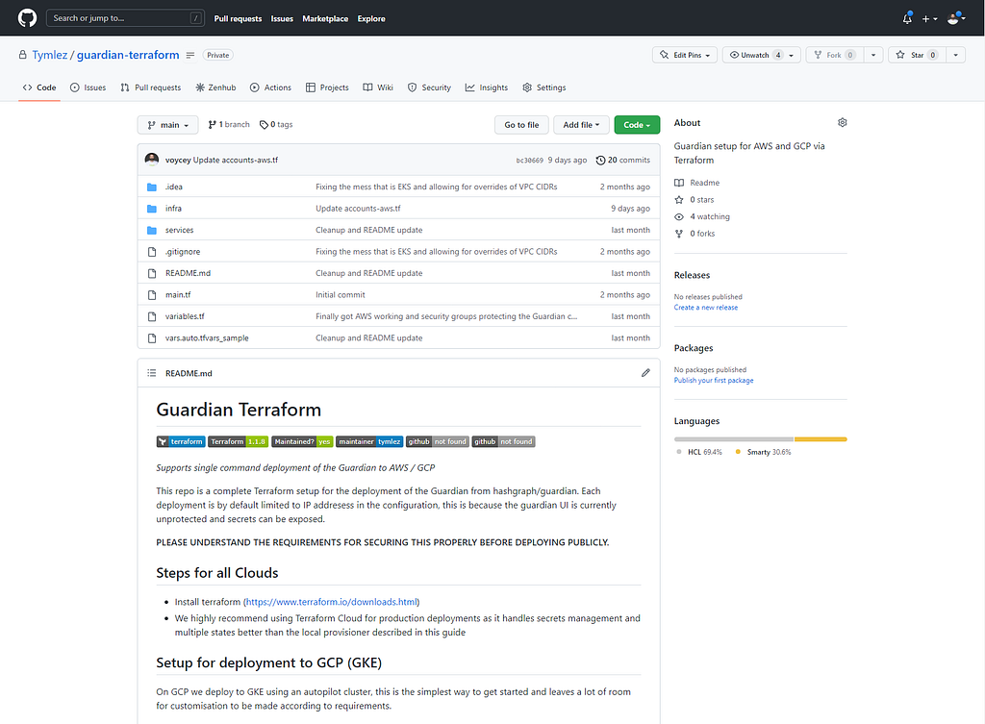This screenshot has width=985, height=724.
Task: Open Issues in top navigation
Action: point(282,19)
